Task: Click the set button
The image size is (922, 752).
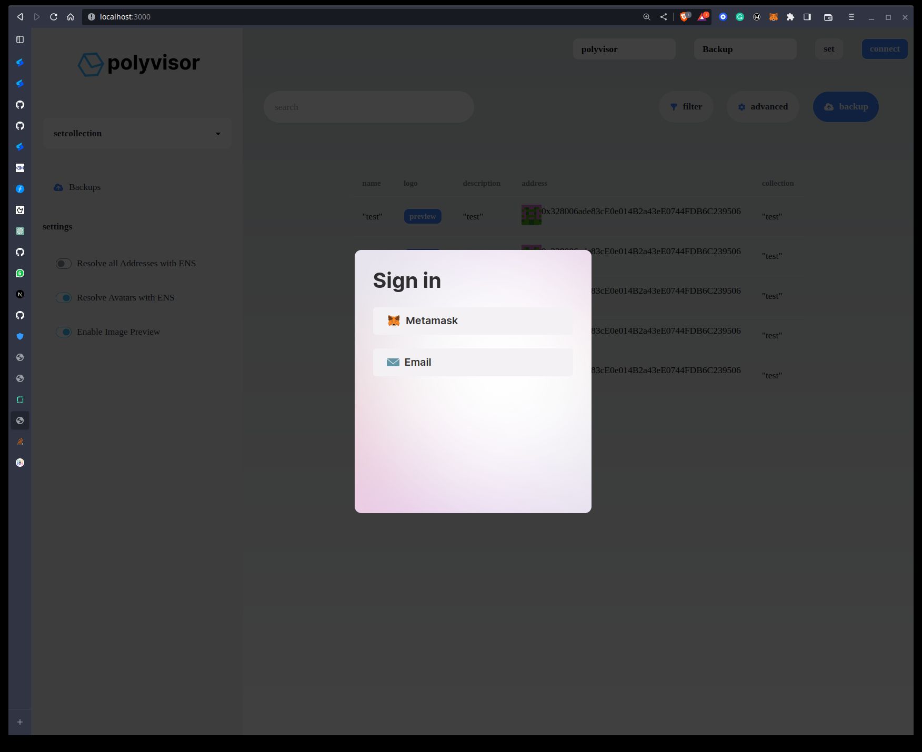Action: tap(829, 49)
